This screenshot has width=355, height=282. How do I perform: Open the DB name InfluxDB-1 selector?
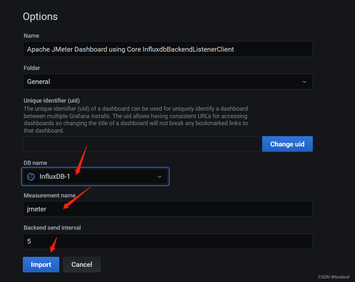(x=95, y=176)
